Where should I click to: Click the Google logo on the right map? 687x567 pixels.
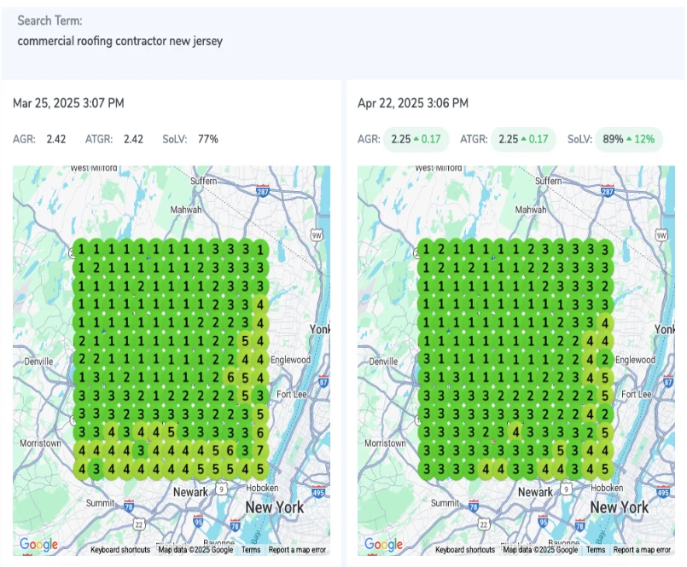click(x=383, y=545)
